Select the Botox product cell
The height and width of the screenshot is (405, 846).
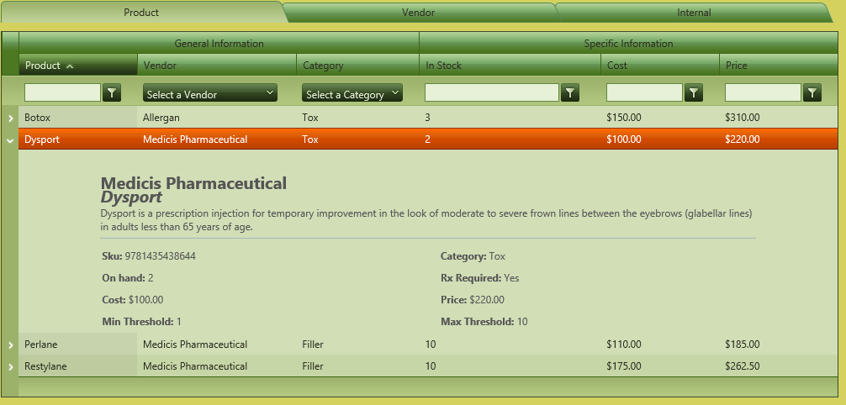pos(78,118)
